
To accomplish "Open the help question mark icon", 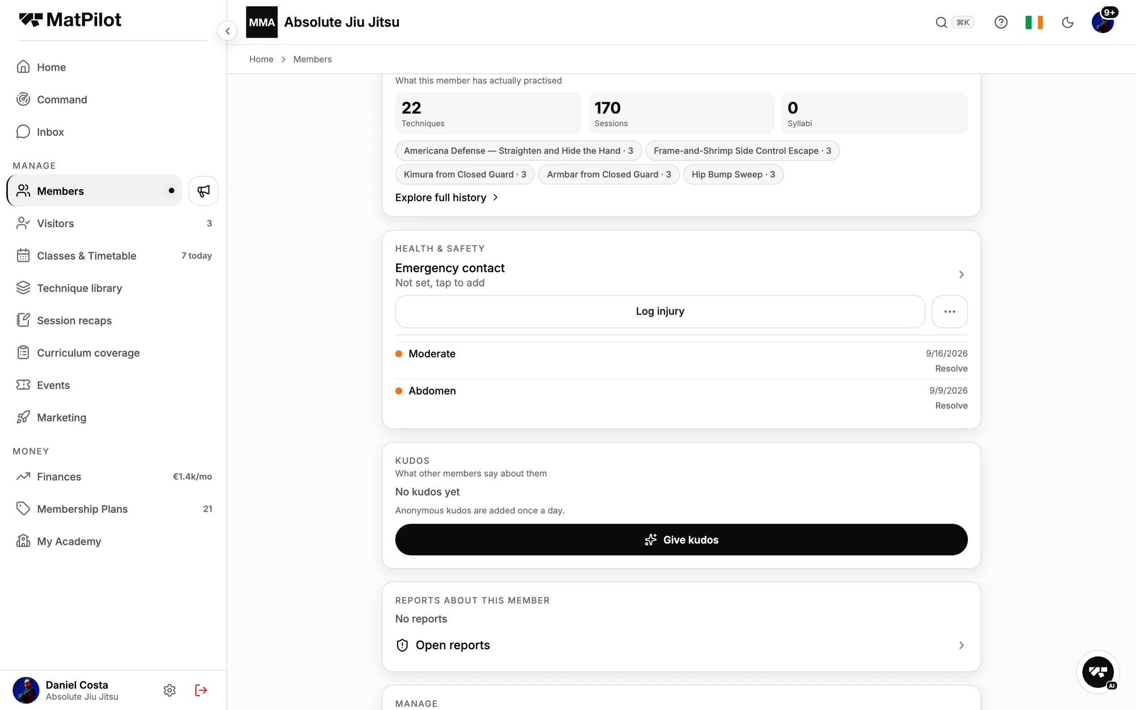I will coord(1001,22).
